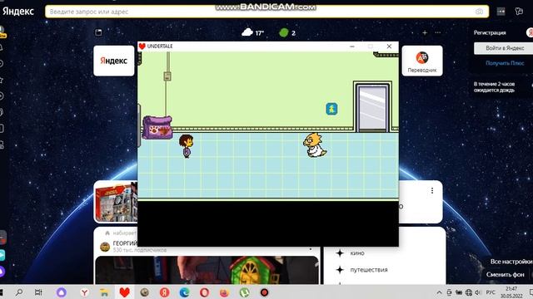
Task: Click the green traffic indicator icon
Action: [x=283, y=32]
